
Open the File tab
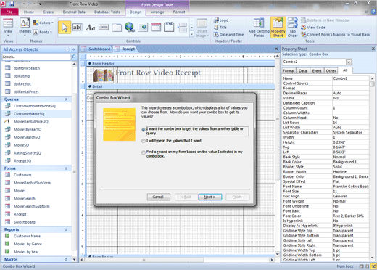[x=9, y=12]
